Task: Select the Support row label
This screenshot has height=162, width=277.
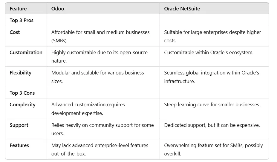Action: coord(19,125)
